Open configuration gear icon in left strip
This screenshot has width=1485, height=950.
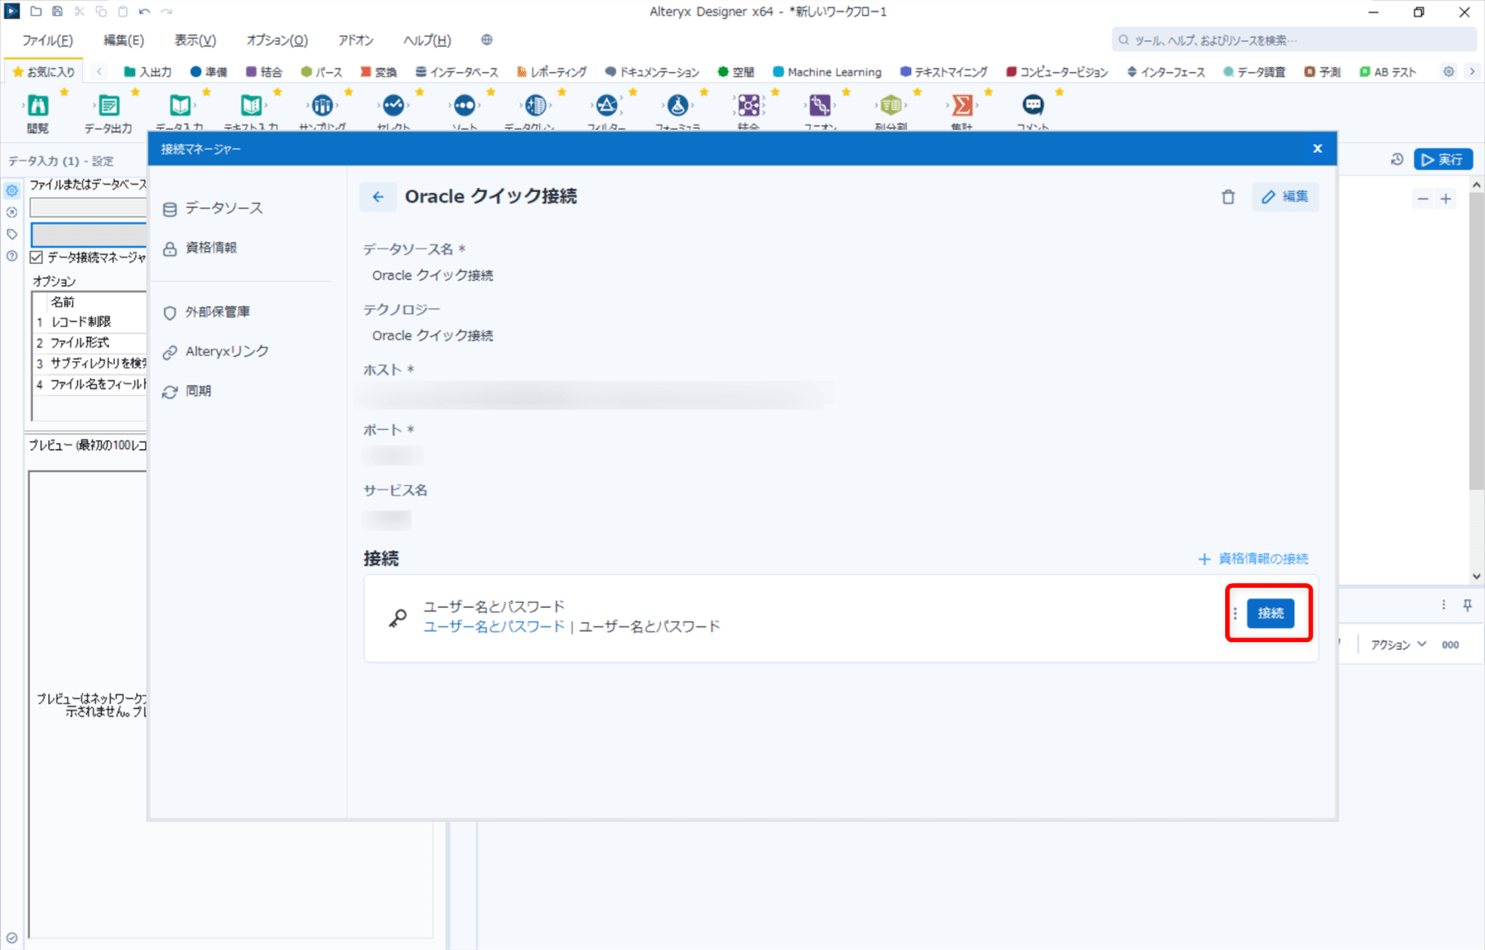click(12, 191)
